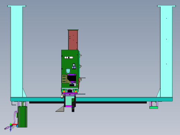Image resolution: width=180 pixels, height=135 pixels.
Task: Select the olive slotted bracket on green plate
Action: [x=64, y=79]
